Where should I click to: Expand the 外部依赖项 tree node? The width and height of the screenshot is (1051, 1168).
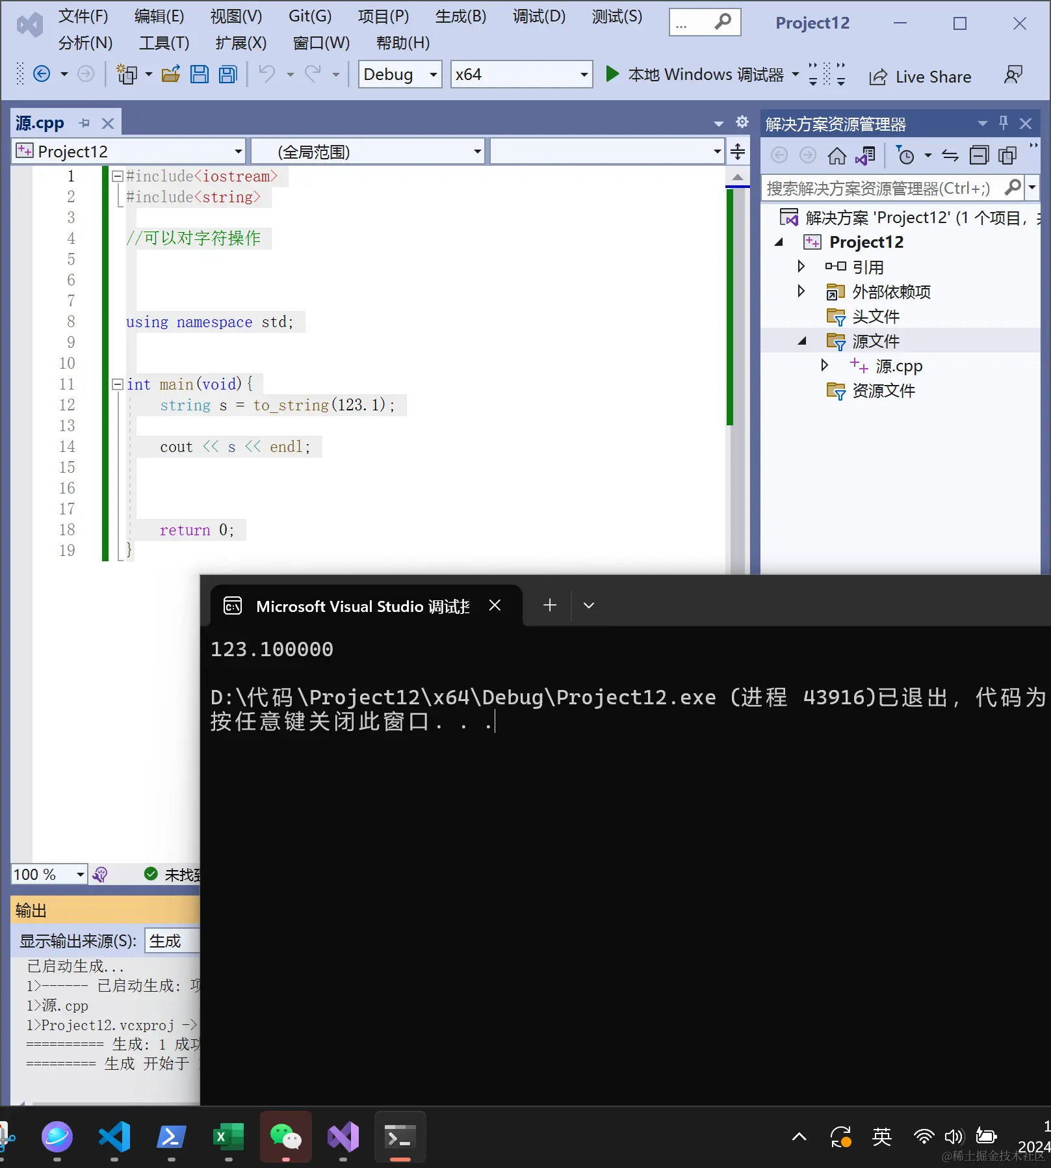click(x=801, y=291)
